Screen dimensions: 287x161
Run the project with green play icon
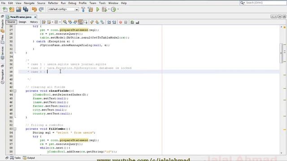(98, 9)
